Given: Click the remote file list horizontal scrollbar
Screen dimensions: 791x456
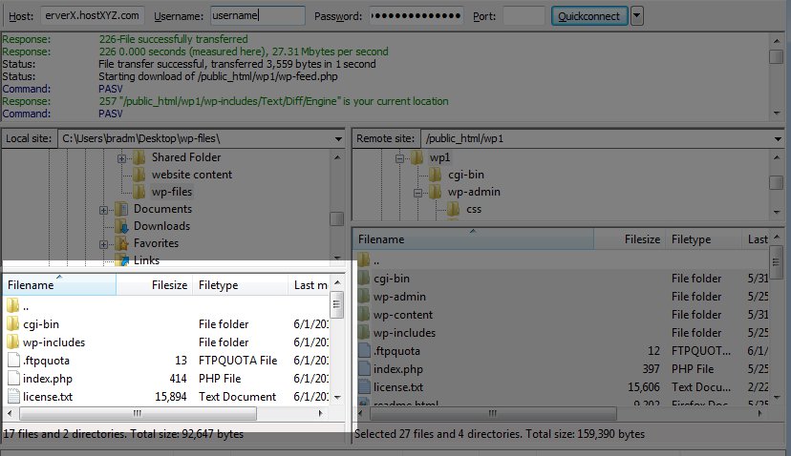Looking at the screenshot, I should point(493,413).
